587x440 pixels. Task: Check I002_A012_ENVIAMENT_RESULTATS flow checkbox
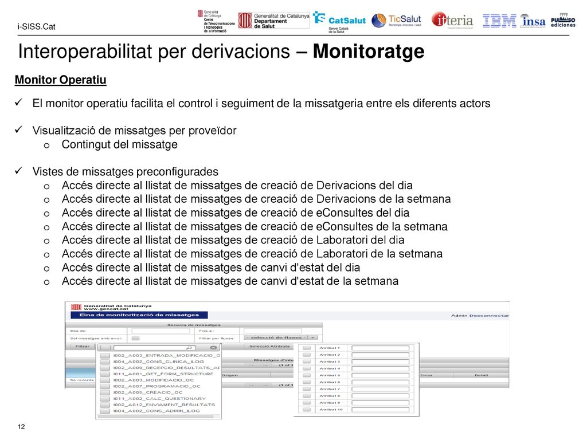105,405
